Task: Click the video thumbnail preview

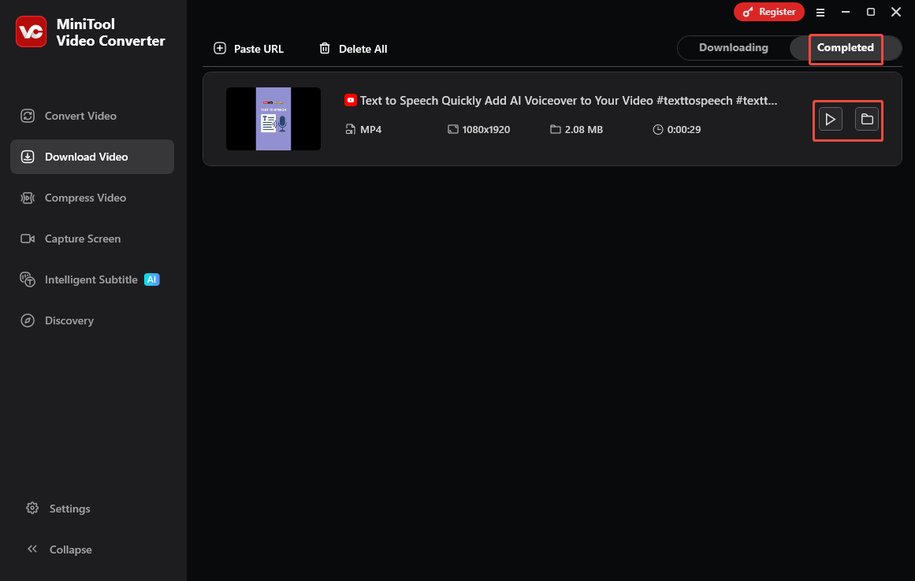Action: click(x=273, y=119)
